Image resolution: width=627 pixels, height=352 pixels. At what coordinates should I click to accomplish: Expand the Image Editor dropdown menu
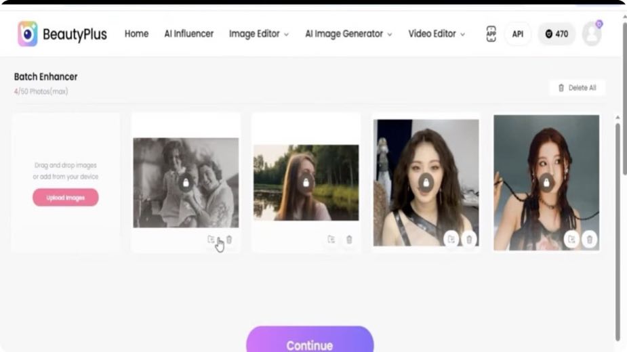(x=259, y=34)
